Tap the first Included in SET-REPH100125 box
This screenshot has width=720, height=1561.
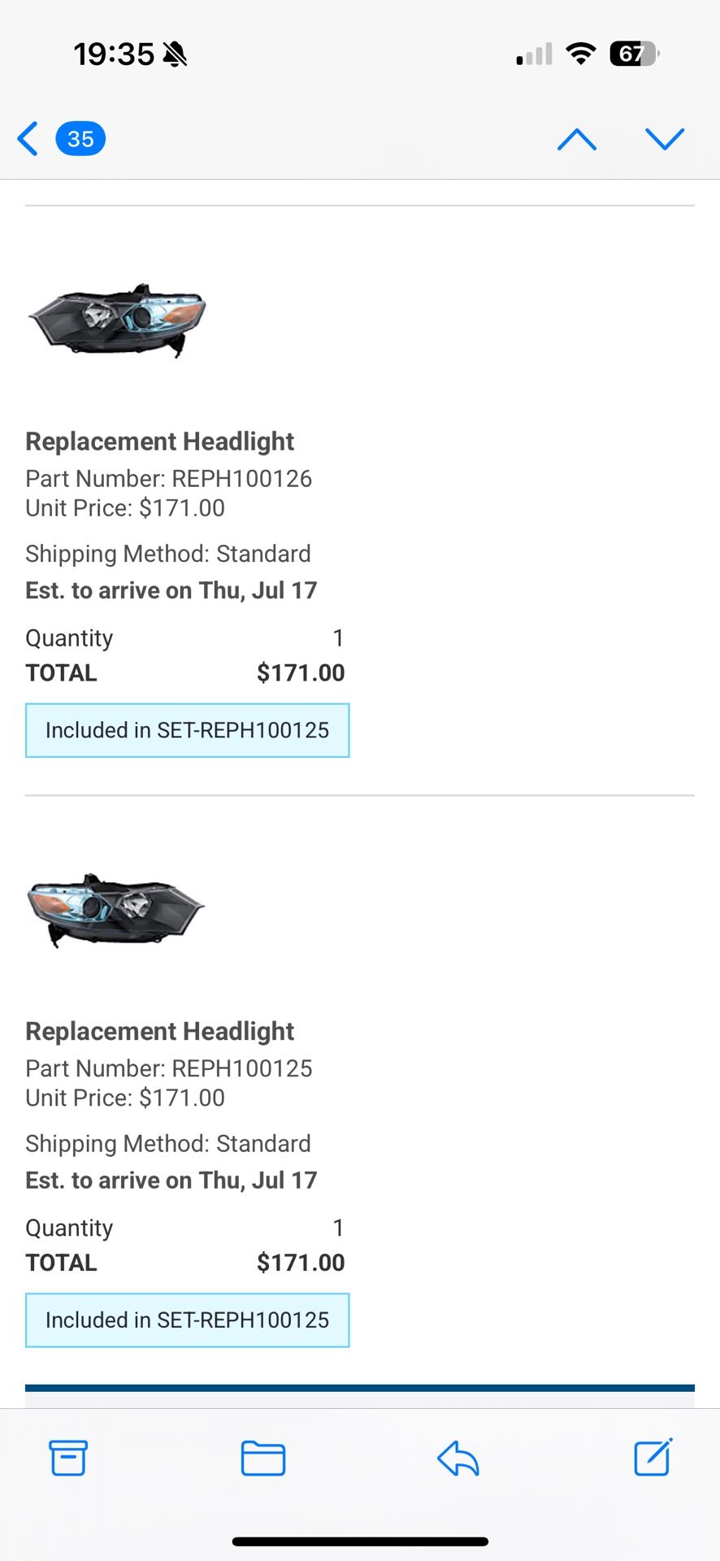[x=188, y=730]
